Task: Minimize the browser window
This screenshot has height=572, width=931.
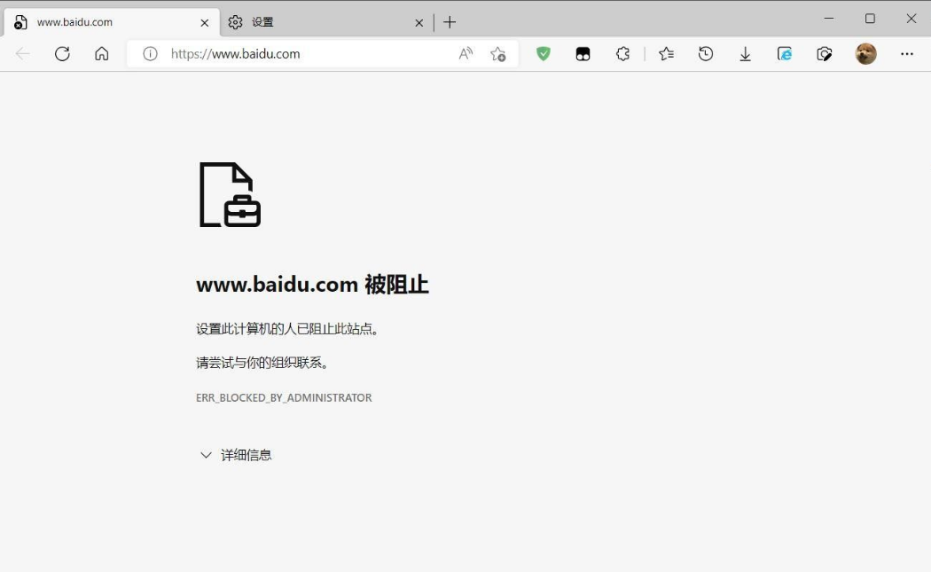Action: [x=829, y=19]
